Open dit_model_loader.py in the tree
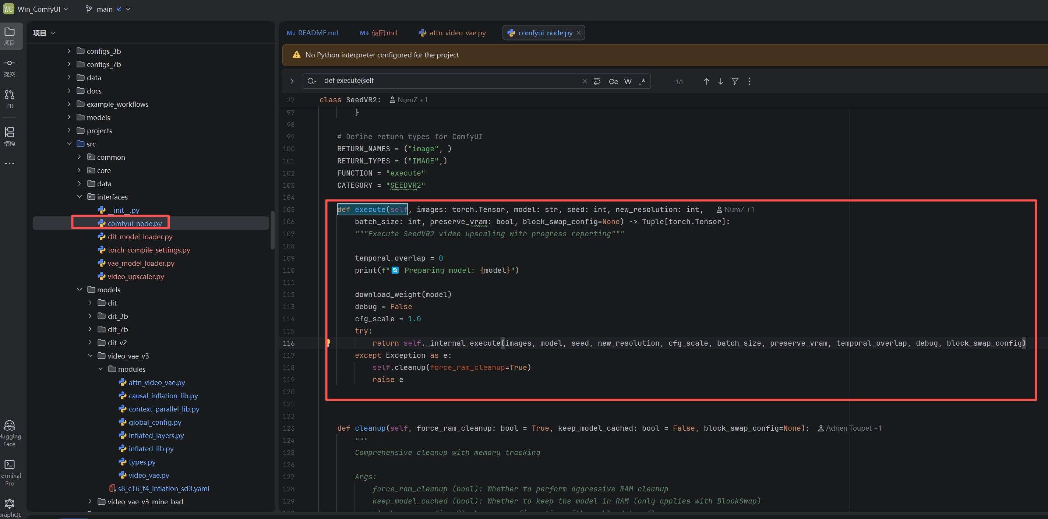This screenshot has height=519, width=1048. (x=140, y=236)
